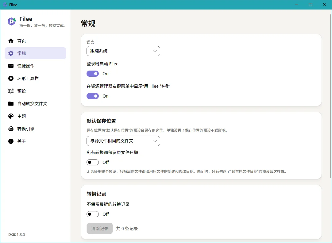Open the 自动转换文件夹 section
Image resolution: width=332 pixels, height=243 pixels.
tap(35, 103)
